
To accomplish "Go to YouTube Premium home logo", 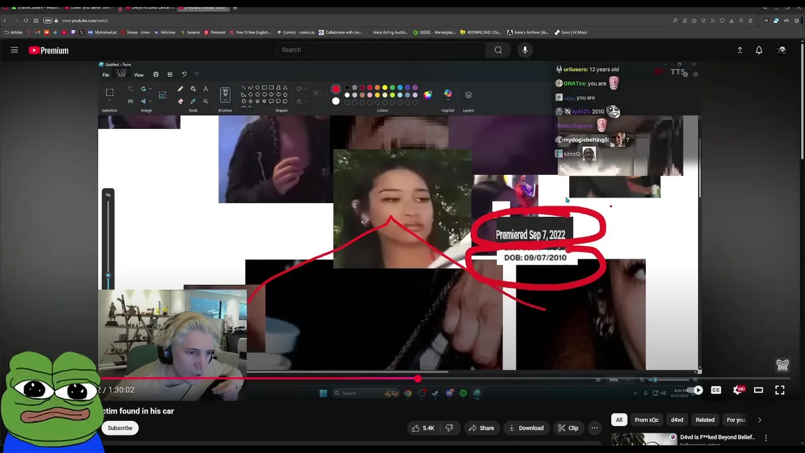I will [x=48, y=50].
